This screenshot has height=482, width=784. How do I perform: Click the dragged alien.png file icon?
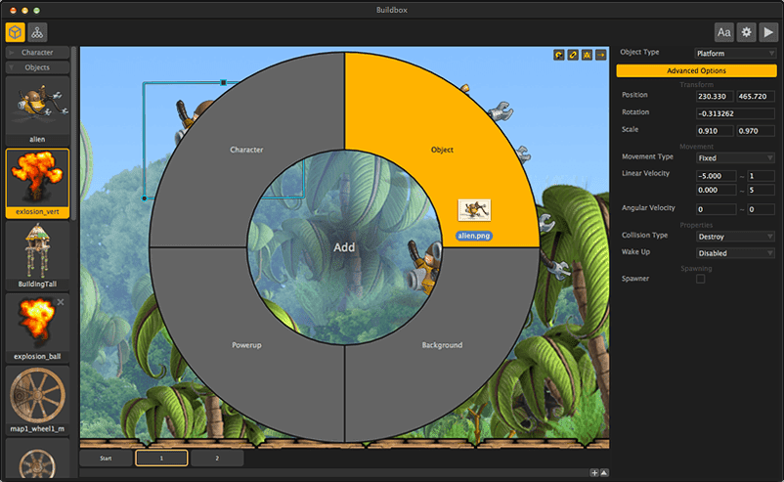point(474,210)
